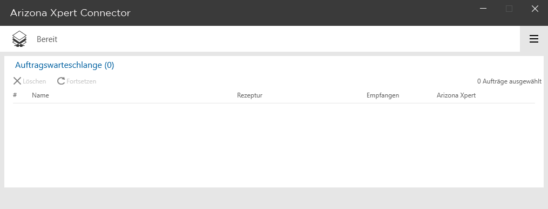Screen dimensions: 548x209
Task: Click the # column header
Action: pyautogui.click(x=15, y=95)
